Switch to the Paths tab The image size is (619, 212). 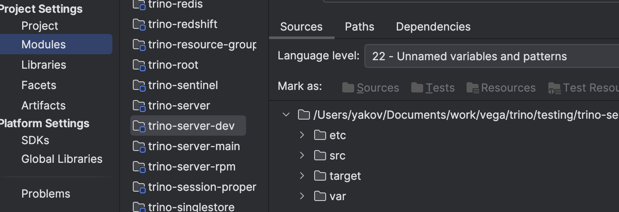360,27
